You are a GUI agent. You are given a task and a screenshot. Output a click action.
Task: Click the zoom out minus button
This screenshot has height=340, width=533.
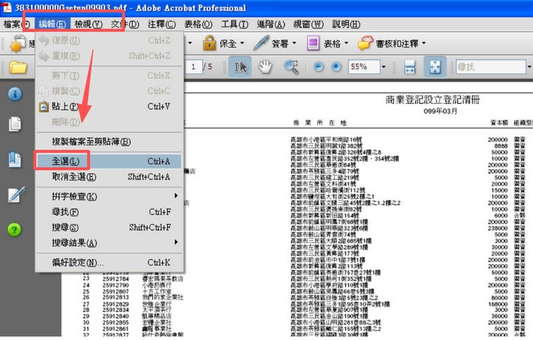318,67
